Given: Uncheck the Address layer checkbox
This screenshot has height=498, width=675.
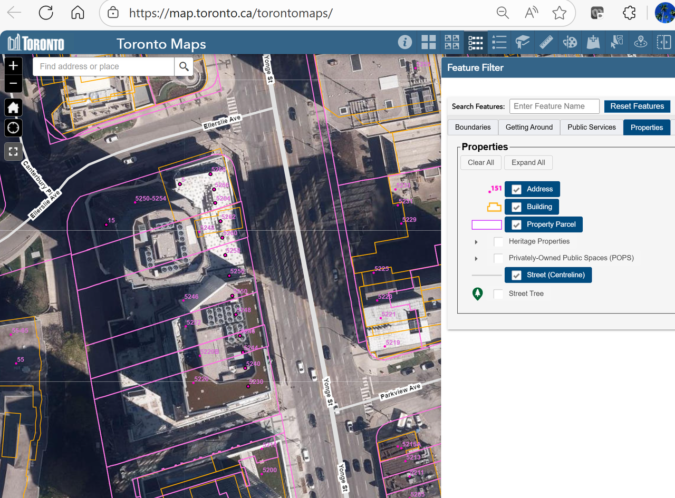Looking at the screenshot, I should click(516, 190).
